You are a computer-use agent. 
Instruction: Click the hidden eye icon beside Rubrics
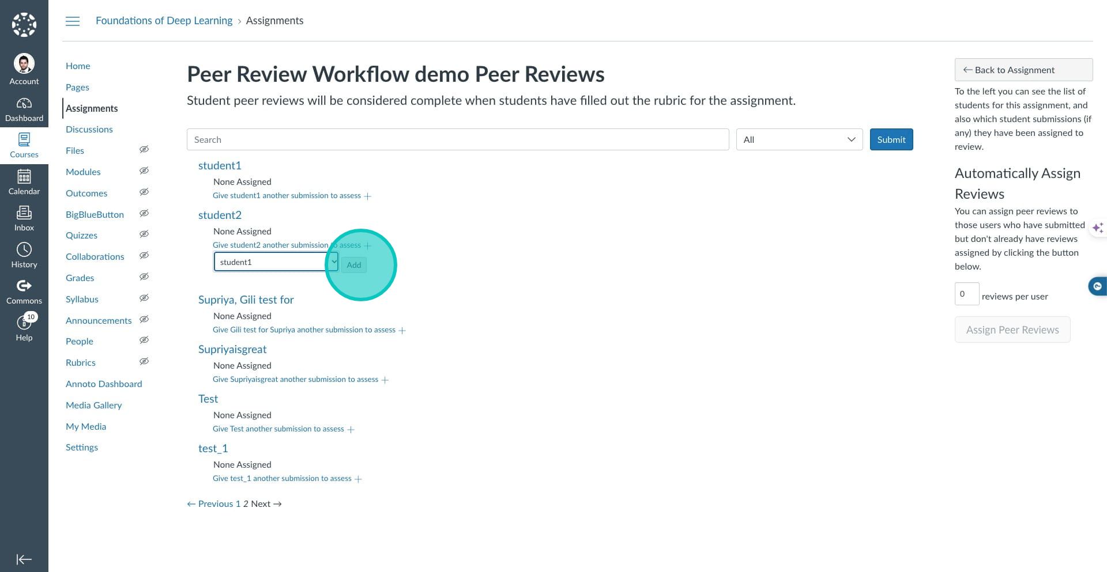point(144,362)
